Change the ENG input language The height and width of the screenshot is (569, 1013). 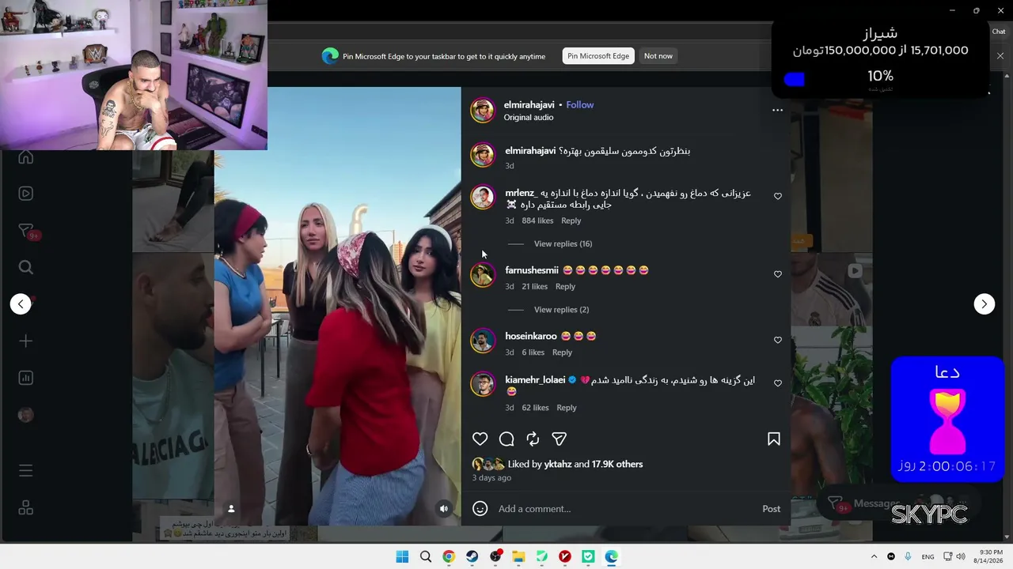pos(928,556)
